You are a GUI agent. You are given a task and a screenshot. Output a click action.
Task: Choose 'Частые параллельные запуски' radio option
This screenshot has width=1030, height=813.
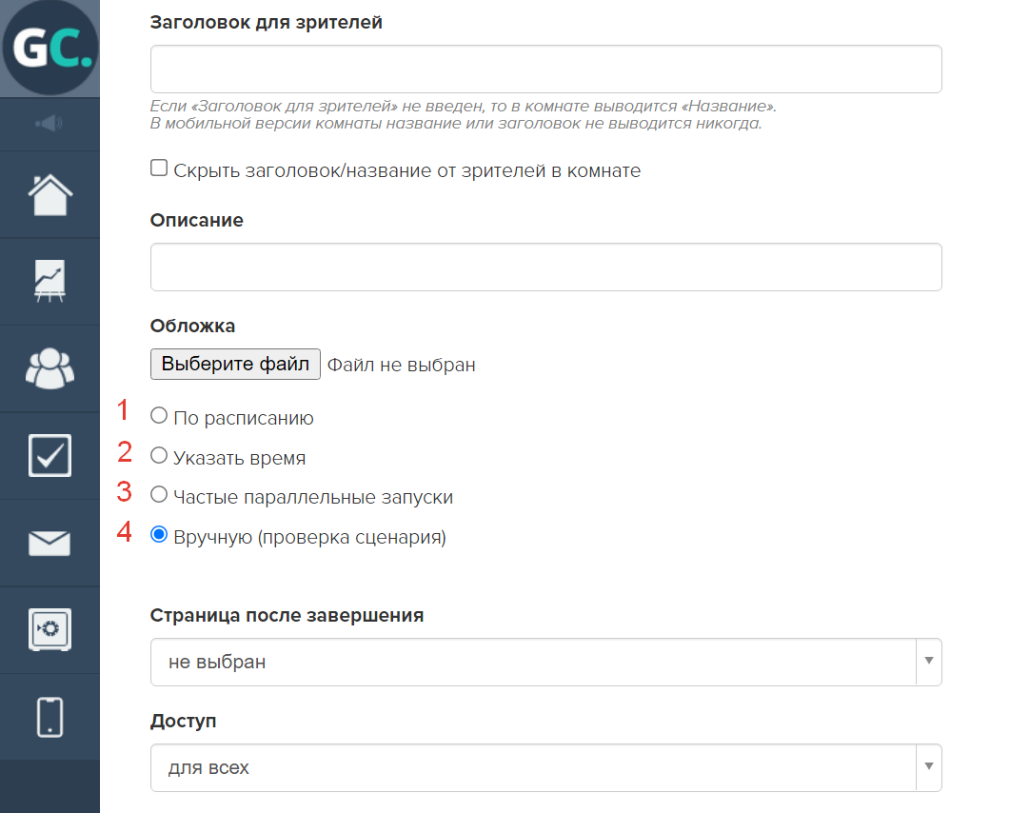click(159, 494)
